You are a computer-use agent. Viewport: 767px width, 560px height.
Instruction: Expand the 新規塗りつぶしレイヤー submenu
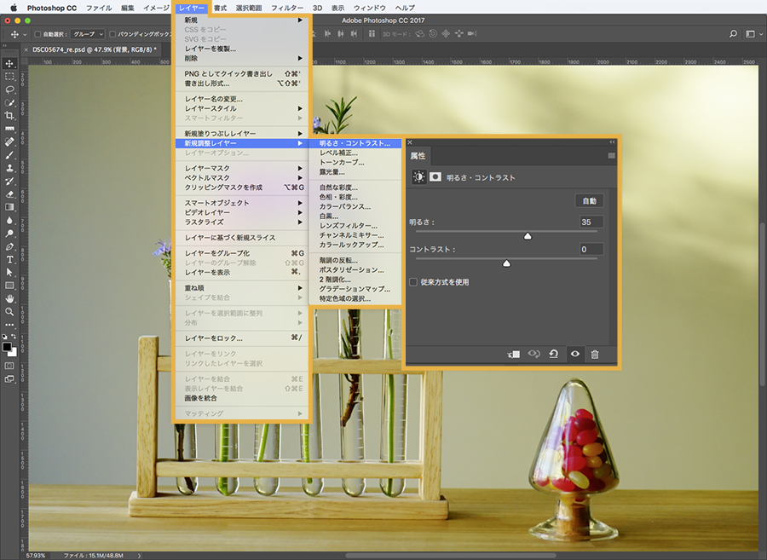tap(242, 134)
